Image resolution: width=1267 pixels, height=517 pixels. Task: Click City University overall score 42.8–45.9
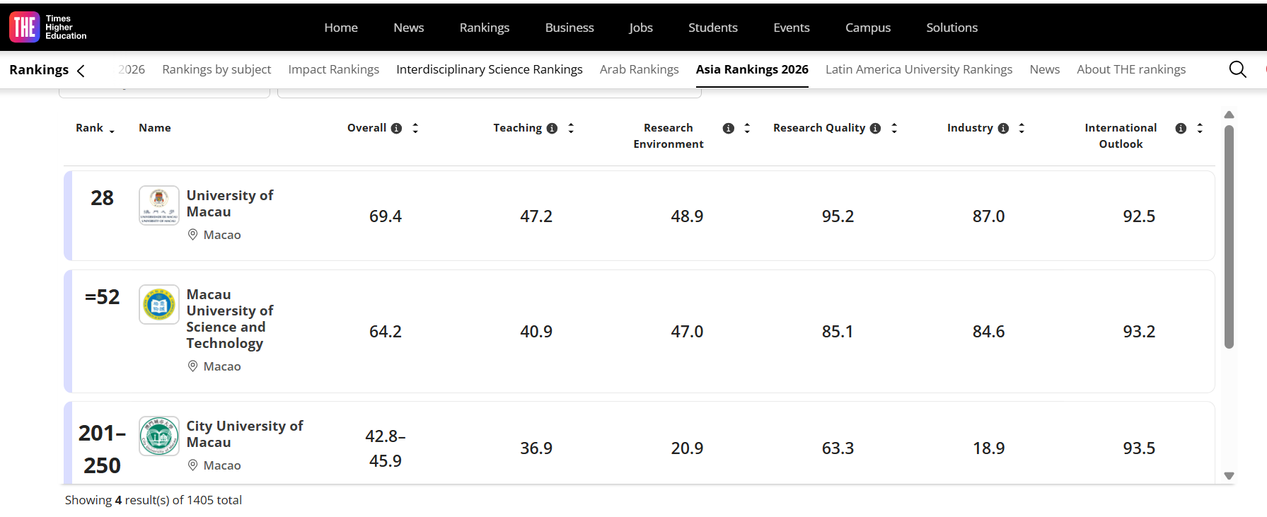pos(386,448)
